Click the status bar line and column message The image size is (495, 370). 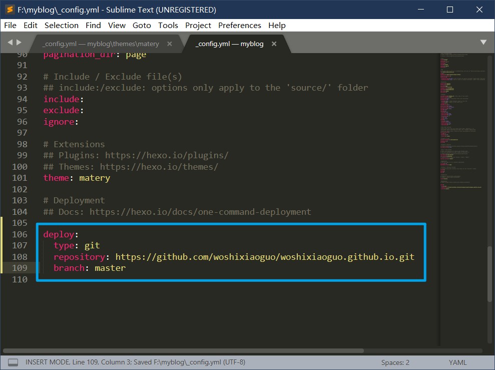(136, 362)
